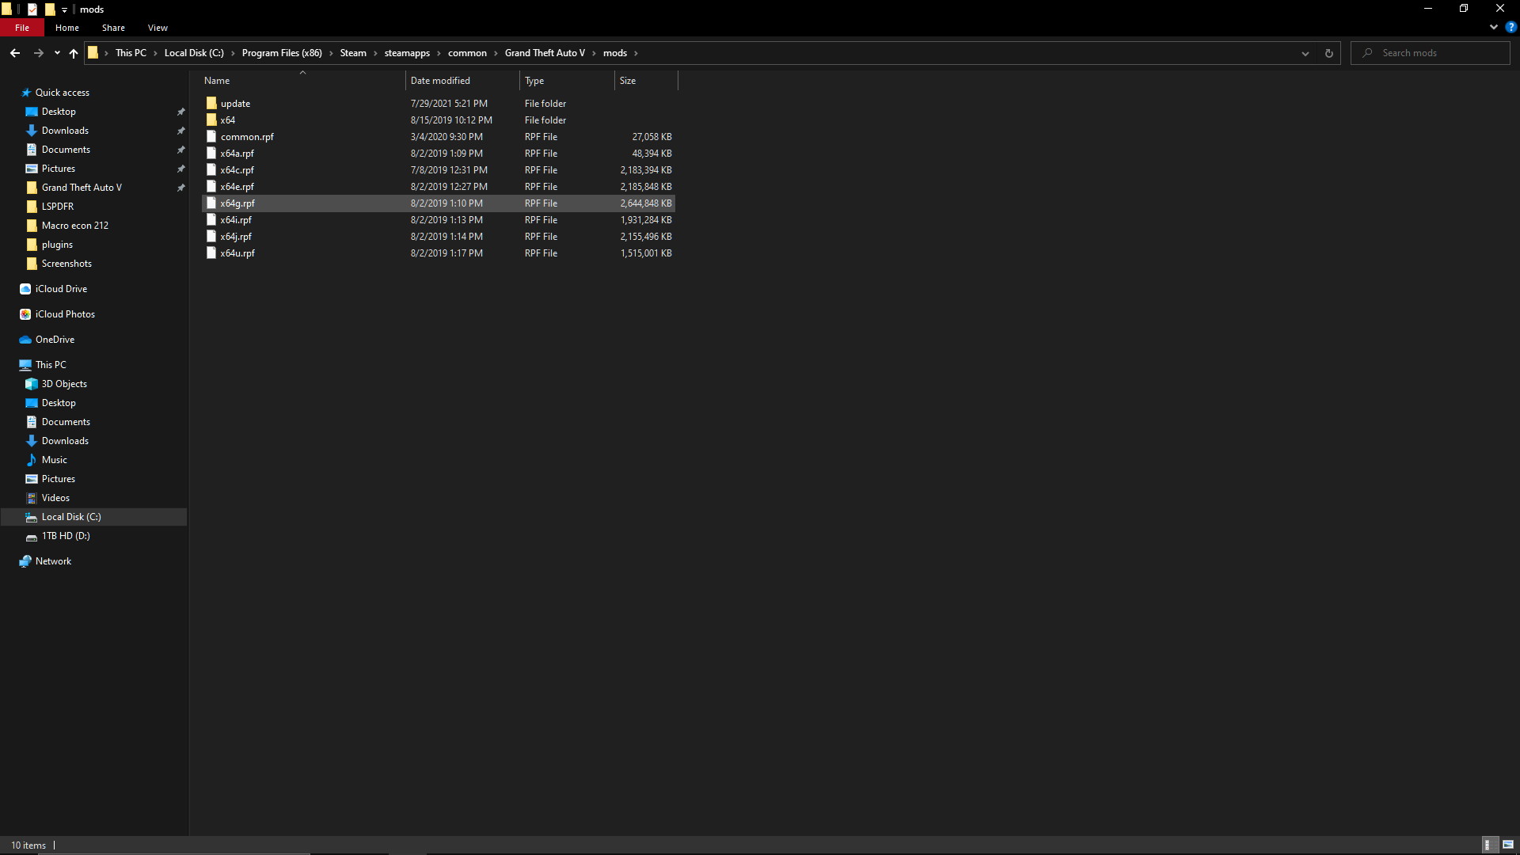1520x855 pixels.
Task: Click the Back navigation arrow
Action: click(15, 53)
